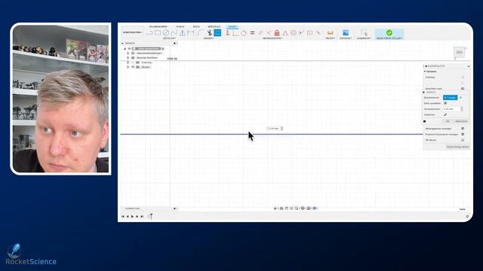Click the Umkehren flip direction icon
The image size is (483, 271).
tap(445, 114)
